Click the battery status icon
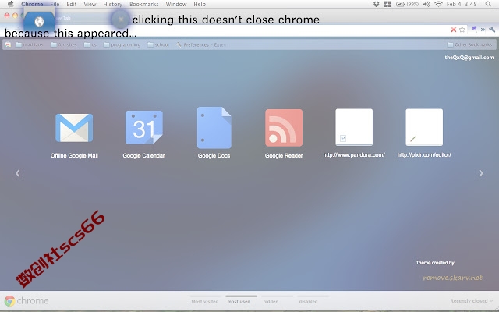This screenshot has height=312, width=499. click(x=407, y=4)
